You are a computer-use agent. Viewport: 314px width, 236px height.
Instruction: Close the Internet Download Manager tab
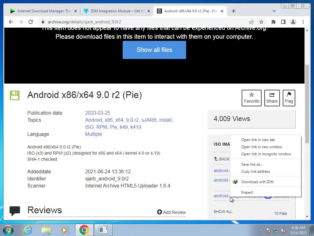click(x=75, y=11)
